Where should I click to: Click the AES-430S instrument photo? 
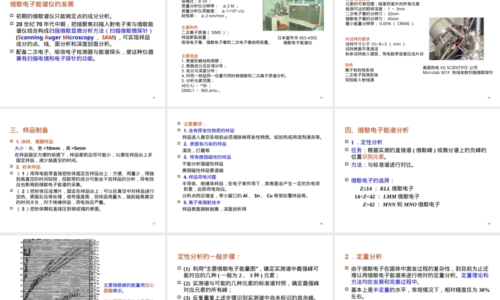[293, 15]
